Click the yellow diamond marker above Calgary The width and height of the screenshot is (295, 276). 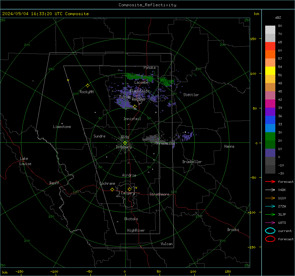129,189
